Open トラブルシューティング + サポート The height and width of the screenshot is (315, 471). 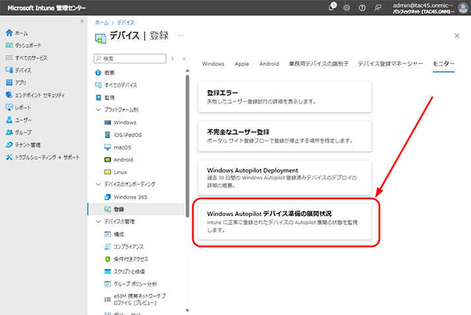[43, 157]
